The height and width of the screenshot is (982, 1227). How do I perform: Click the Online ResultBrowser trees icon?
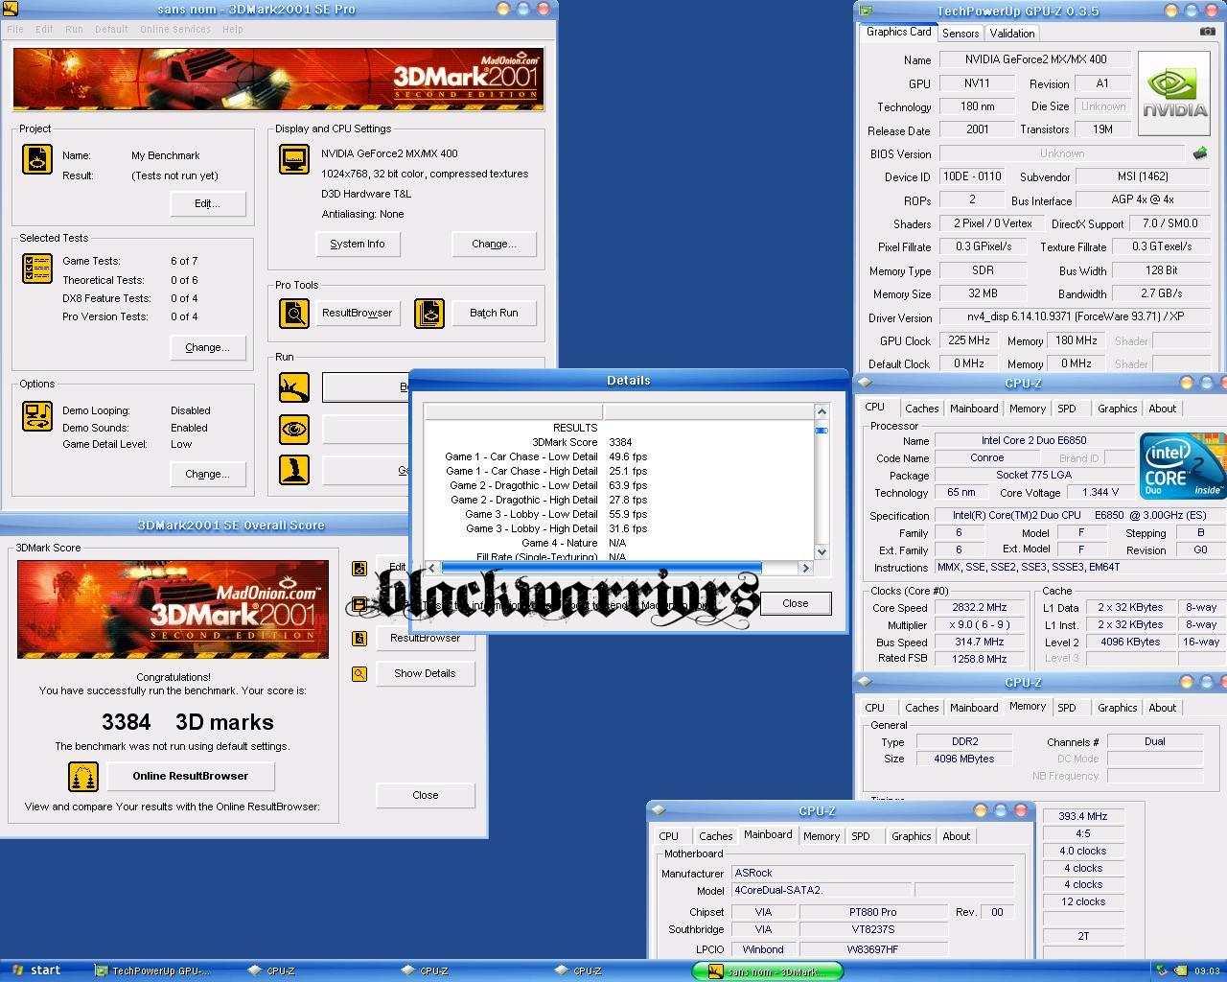coord(83,777)
